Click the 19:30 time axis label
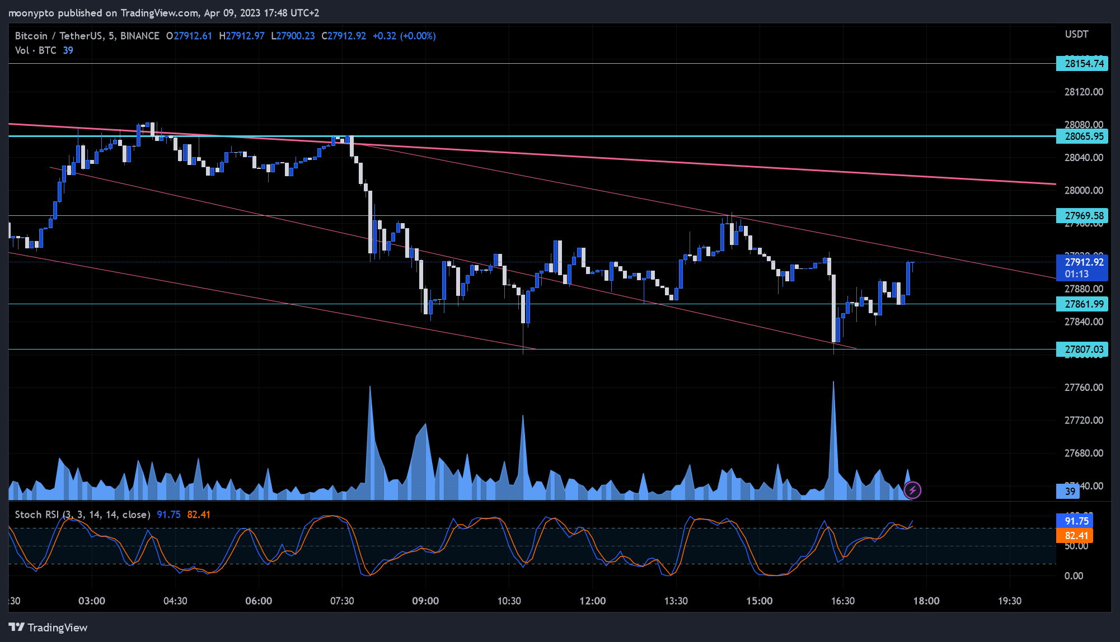1120x642 pixels. click(x=1010, y=601)
